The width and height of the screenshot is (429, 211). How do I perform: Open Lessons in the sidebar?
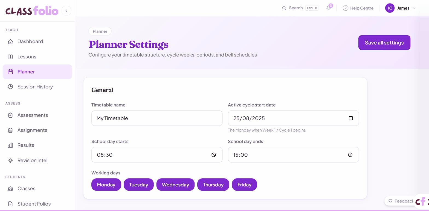[37, 57]
